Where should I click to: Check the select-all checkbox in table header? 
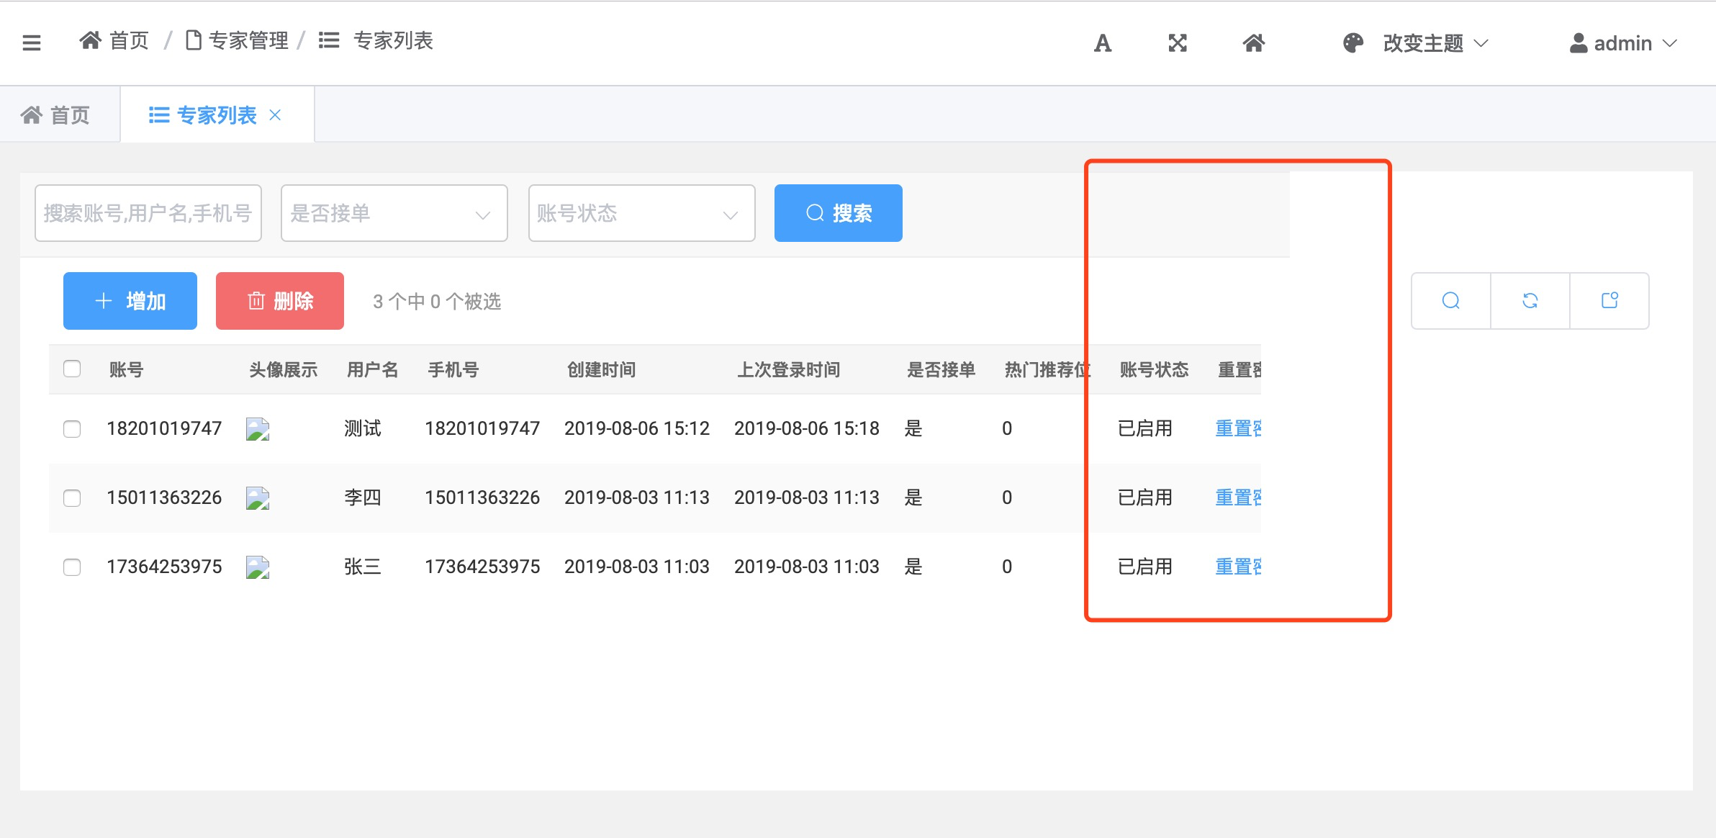click(x=72, y=369)
